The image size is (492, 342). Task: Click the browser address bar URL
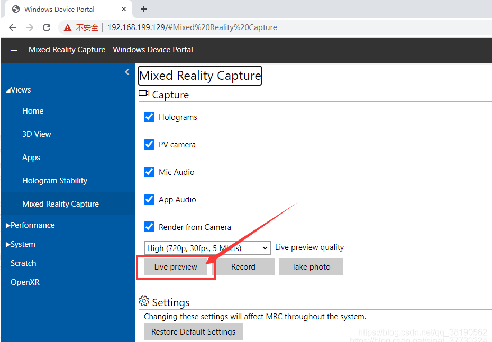[x=192, y=27]
